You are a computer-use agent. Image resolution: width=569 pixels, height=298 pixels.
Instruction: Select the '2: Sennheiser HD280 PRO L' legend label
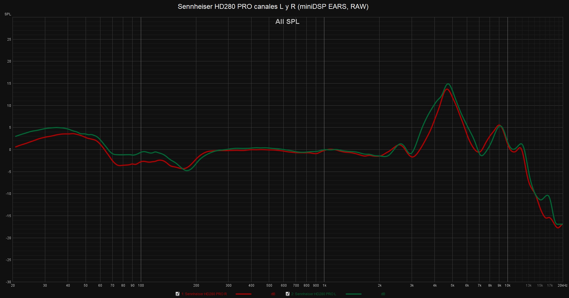[x=314, y=294]
